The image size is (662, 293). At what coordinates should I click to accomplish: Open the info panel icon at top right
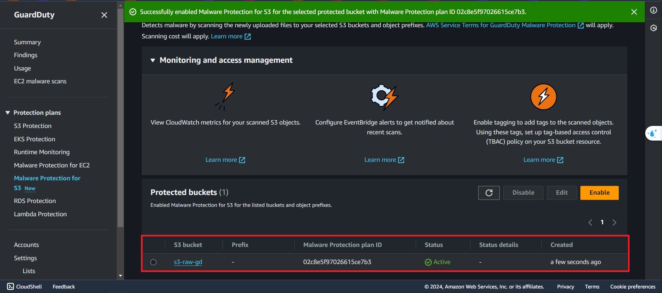pyautogui.click(x=653, y=10)
